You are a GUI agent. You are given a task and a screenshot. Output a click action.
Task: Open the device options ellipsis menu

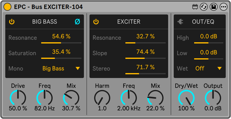[224, 7]
